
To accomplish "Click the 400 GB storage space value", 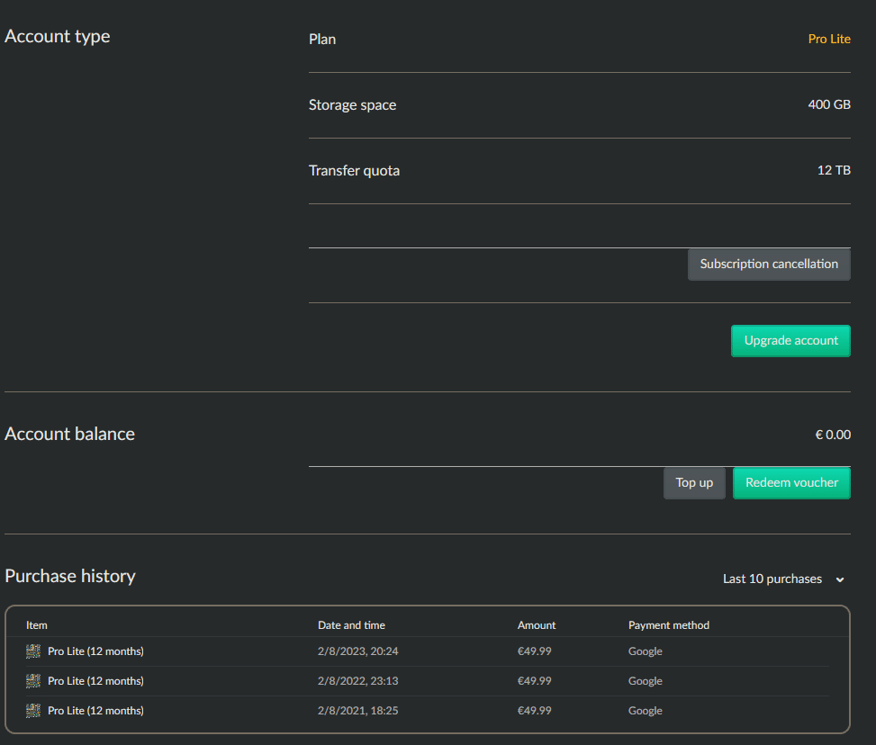I will tap(829, 105).
